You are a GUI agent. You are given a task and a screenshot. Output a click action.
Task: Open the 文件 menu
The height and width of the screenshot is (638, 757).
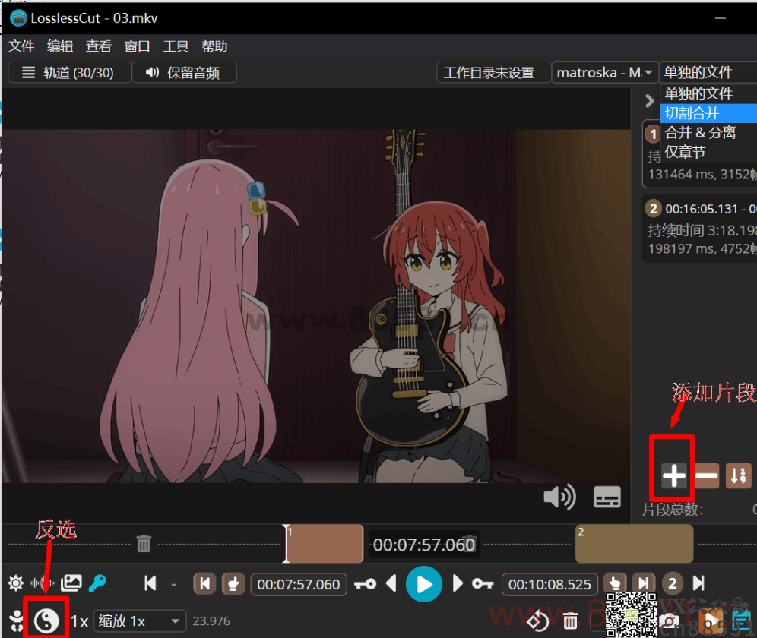(x=22, y=46)
